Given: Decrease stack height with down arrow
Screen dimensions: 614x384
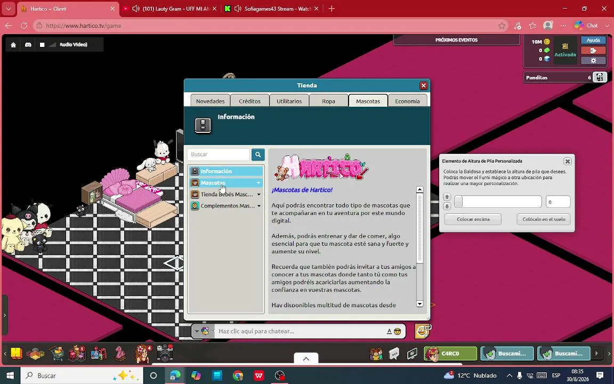Looking at the screenshot, I should 447,206.
